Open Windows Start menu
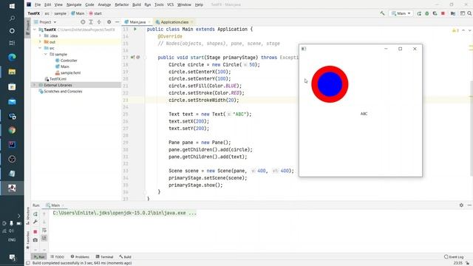The image size is (473, 266). point(12,6)
